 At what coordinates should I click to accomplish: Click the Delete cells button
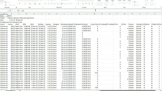pyautogui.click(x=124, y=3)
